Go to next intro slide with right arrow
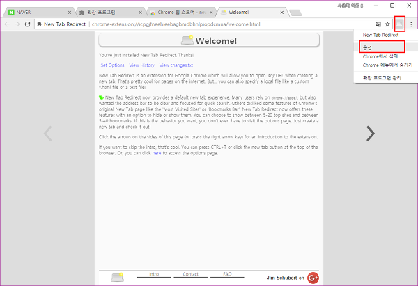This screenshot has width=418, height=286. point(371,134)
